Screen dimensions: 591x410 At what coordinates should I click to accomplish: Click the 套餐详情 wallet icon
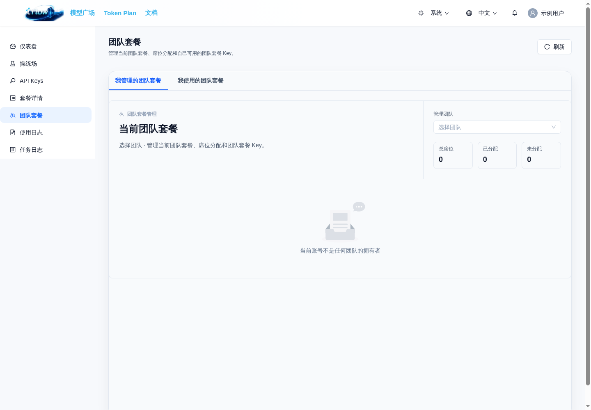pos(13,98)
